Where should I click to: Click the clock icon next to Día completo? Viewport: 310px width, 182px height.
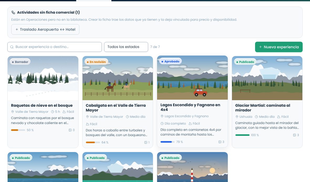[162, 124]
